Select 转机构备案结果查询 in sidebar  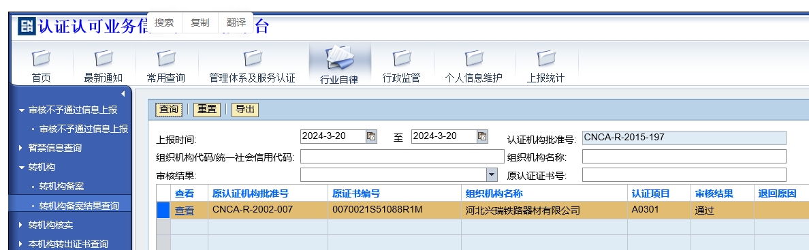coord(79,206)
